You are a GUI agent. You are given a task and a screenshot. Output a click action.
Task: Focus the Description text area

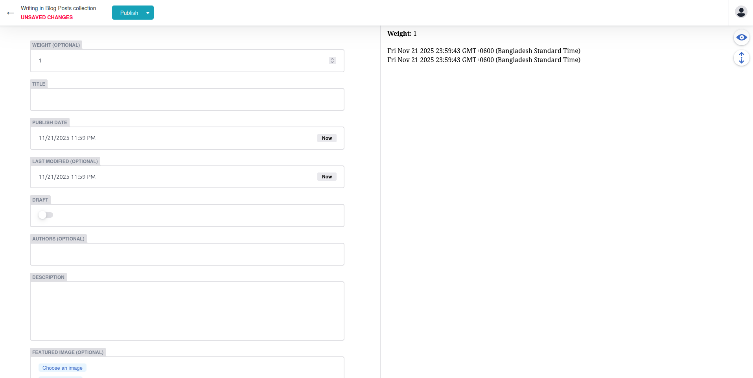187,310
